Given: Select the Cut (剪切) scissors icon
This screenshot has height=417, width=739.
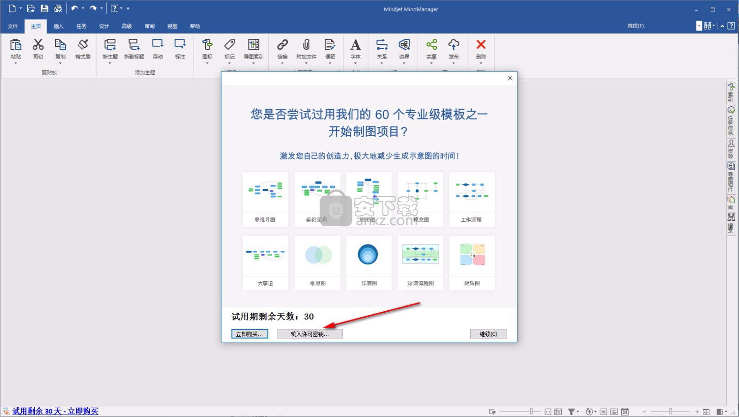Looking at the screenshot, I should [x=38, y=44].
